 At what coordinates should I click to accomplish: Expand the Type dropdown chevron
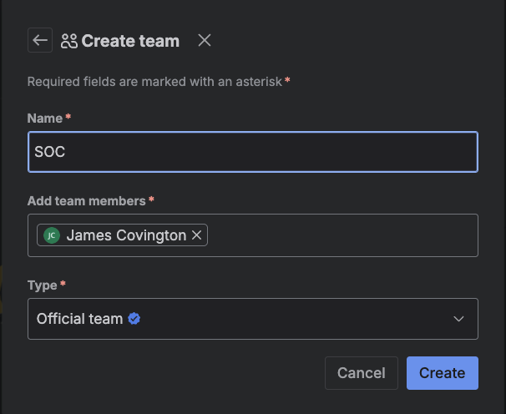[x=458, y=319]
